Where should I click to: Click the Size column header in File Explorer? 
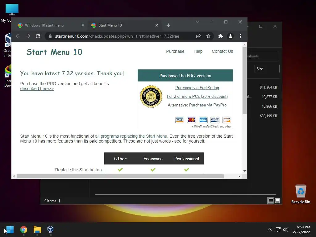[267, 69]
